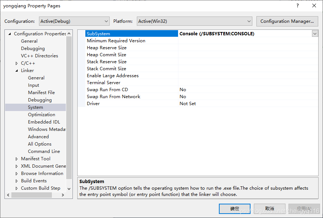This screenshot has height=218, width=323.
Task: Expand the XML Document Generator node
Action: (x=16, y=166)
